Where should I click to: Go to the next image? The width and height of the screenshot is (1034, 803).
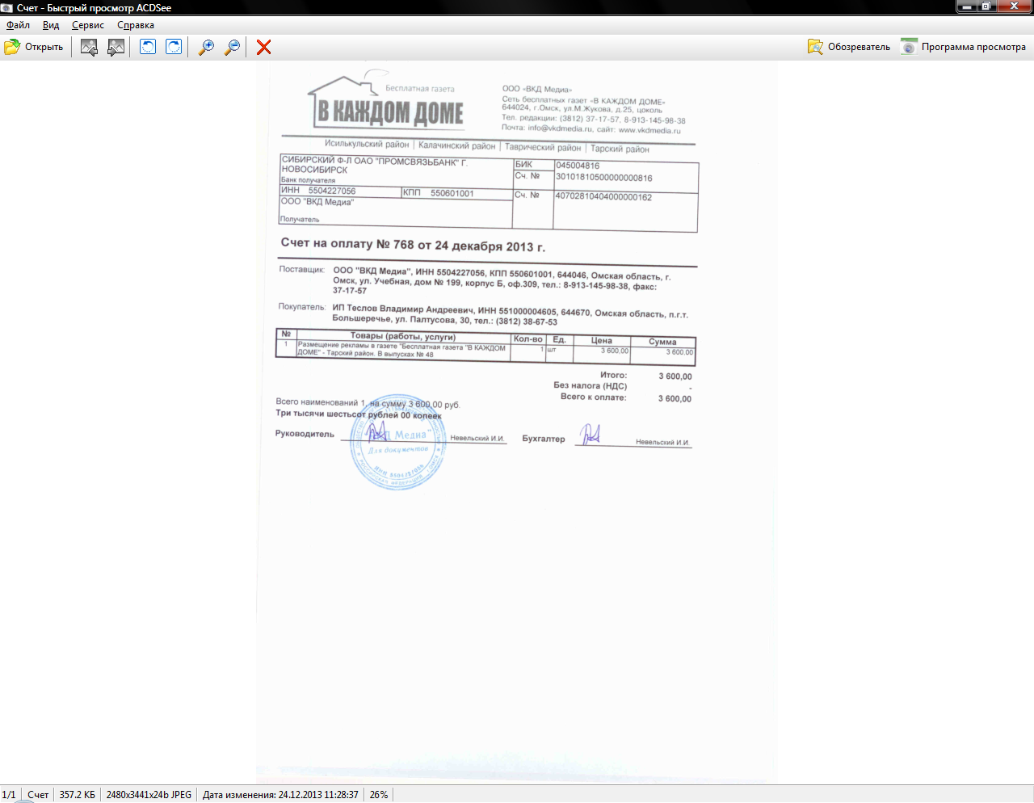pos(116,47)
